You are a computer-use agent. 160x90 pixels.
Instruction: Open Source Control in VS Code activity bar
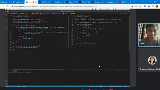point(6,20)
